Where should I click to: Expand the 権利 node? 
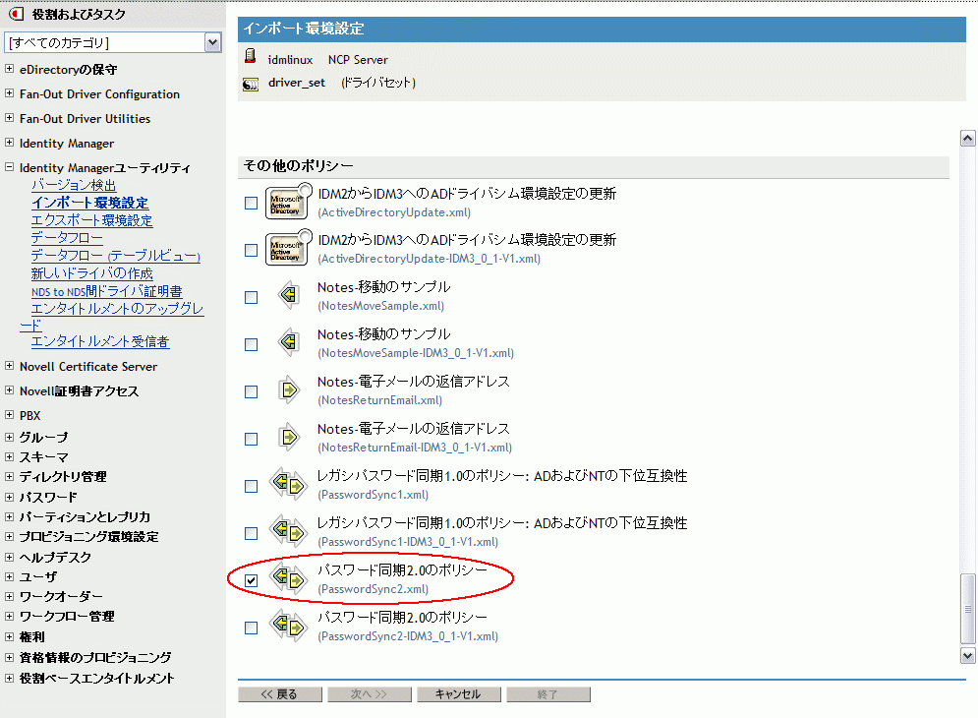(x=10, y=636)
